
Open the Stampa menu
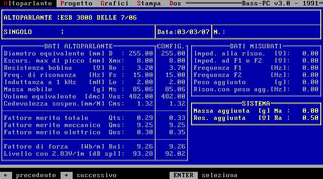(149, 3)
